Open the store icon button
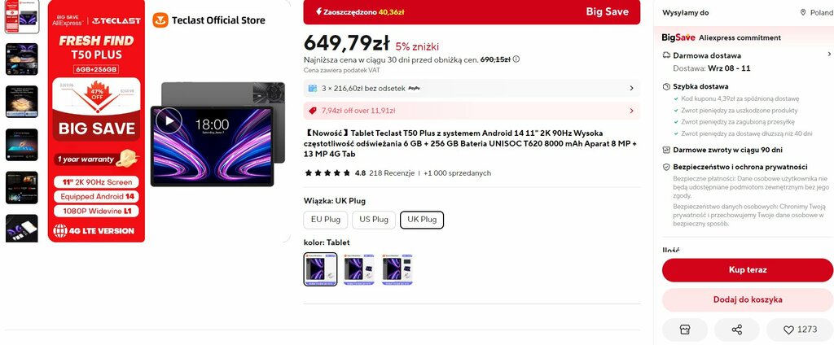Screen dimensions: 834x345 pos(685,330)
